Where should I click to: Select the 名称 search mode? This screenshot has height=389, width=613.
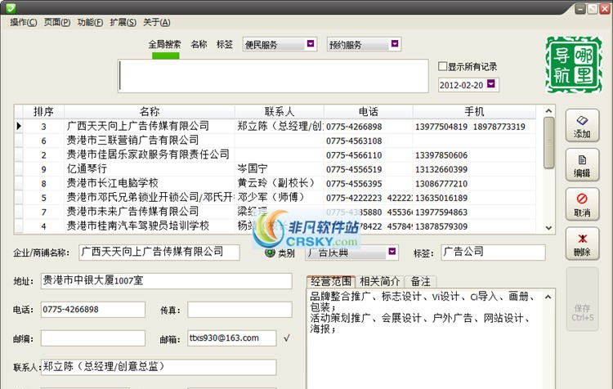[x=199, y=44]
